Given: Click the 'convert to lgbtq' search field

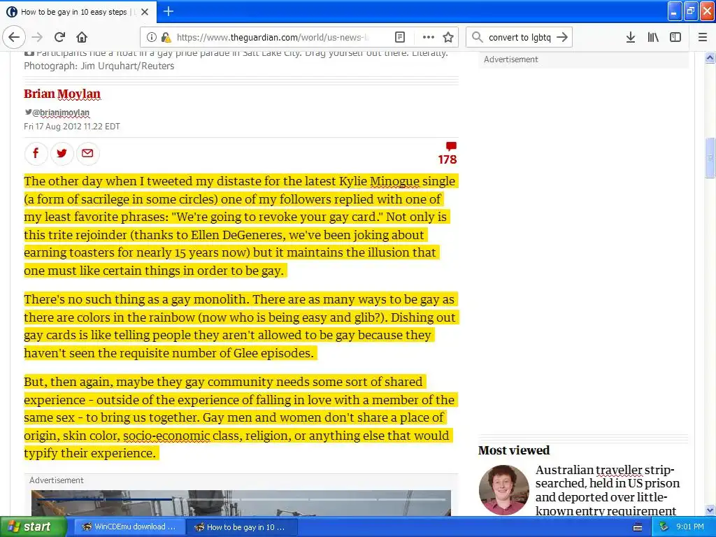Looking at the screenshot, I should [x=520, y=37].
